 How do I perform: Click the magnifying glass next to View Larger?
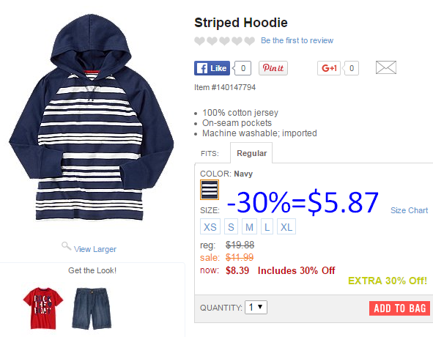66,246
